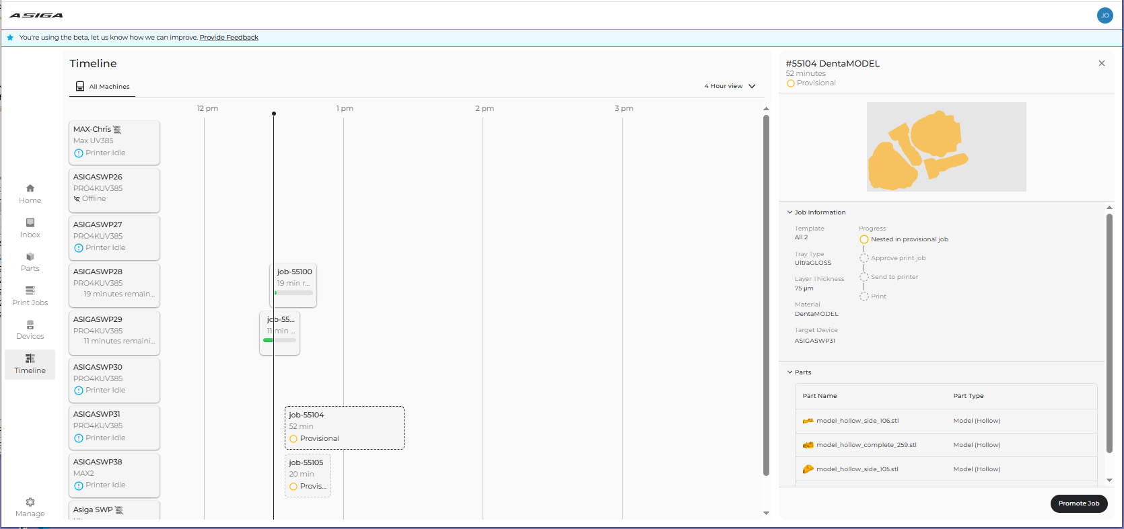
Task: Click the ASIGASWP30 Printer Idle status icon
Action: 79,391
